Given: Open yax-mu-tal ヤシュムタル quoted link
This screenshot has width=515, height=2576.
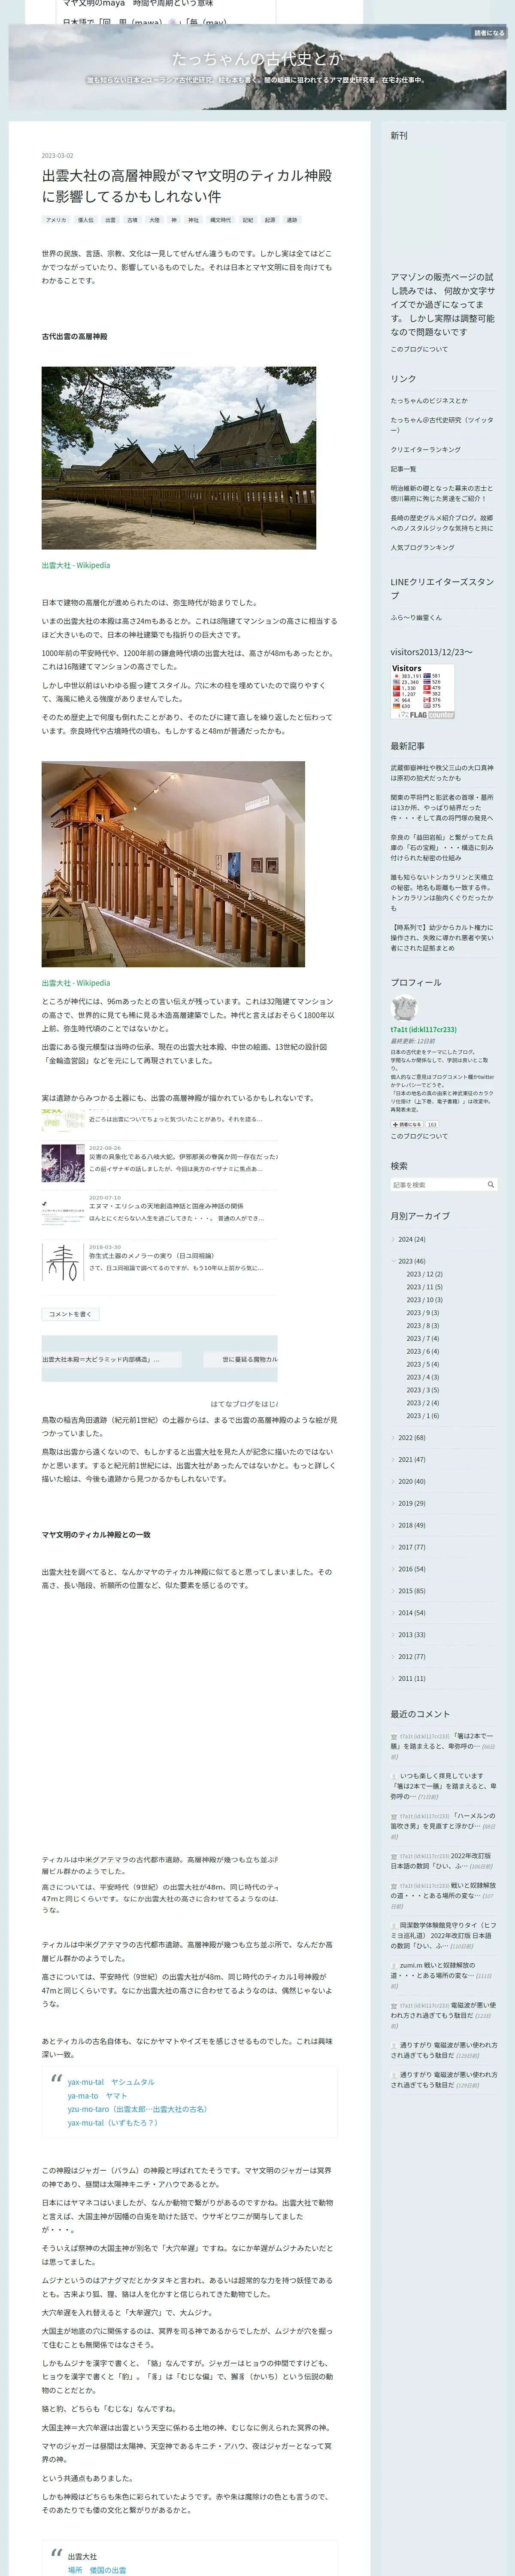Looking at the screenshot, I should point(111,2082).
